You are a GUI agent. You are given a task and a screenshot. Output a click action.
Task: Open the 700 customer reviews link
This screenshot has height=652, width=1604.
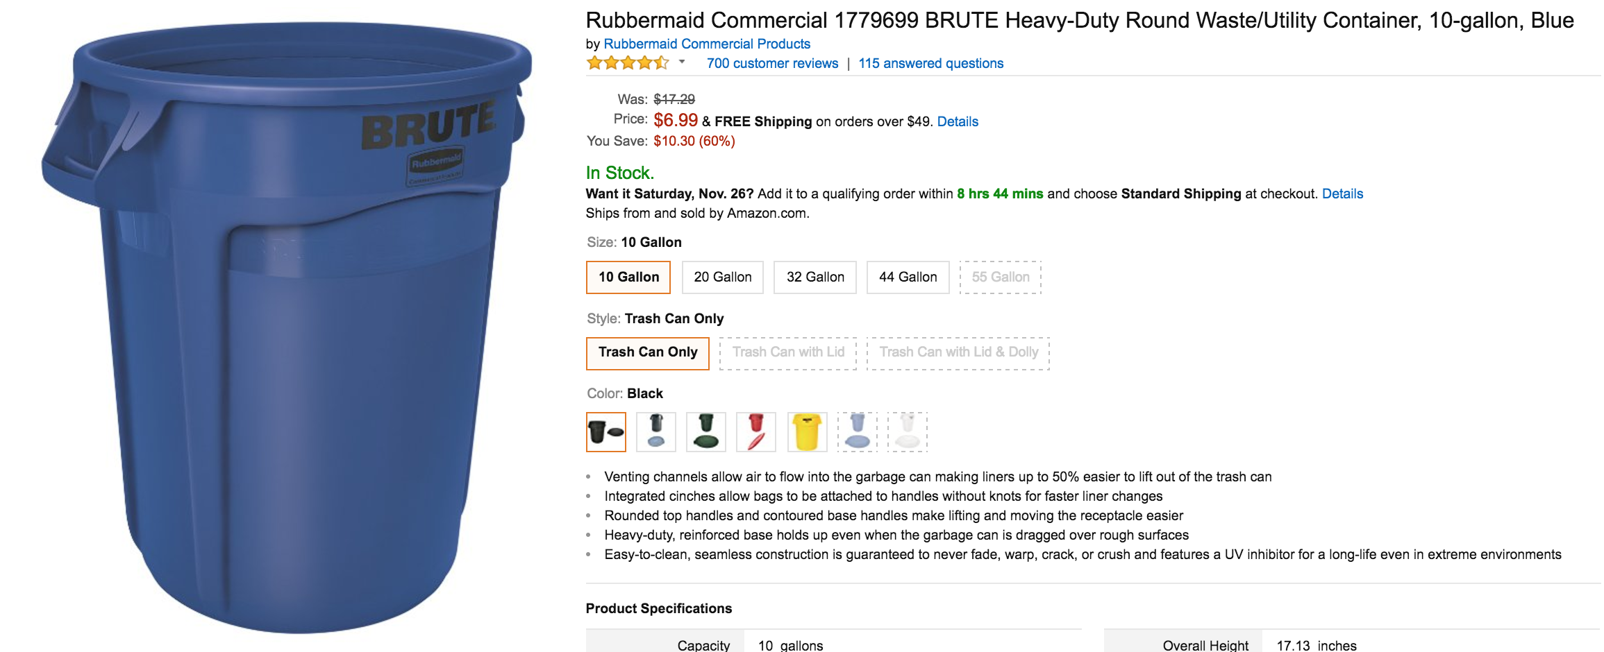point(772,63)
